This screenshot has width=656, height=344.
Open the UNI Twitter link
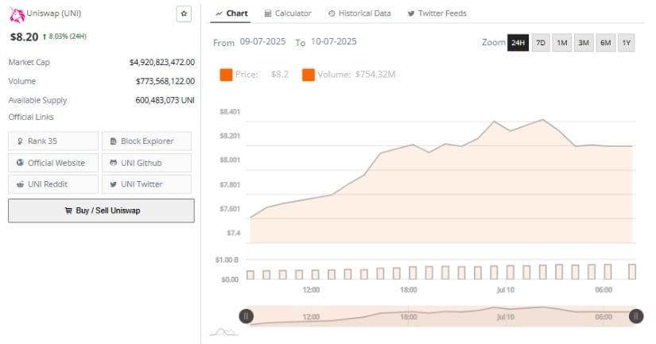tap(146, 184)
